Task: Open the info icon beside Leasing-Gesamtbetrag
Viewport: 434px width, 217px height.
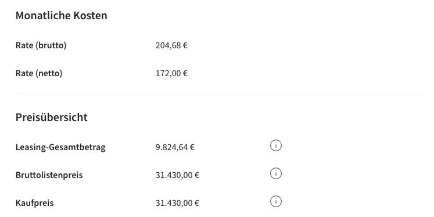Action: [x=275, y=145]
